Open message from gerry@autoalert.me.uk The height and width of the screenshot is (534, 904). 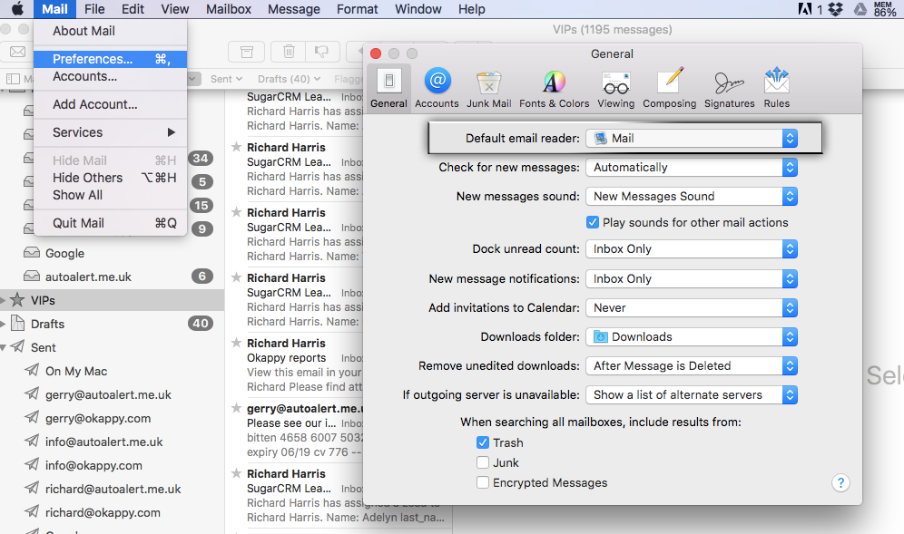click(x=295, y=431)
